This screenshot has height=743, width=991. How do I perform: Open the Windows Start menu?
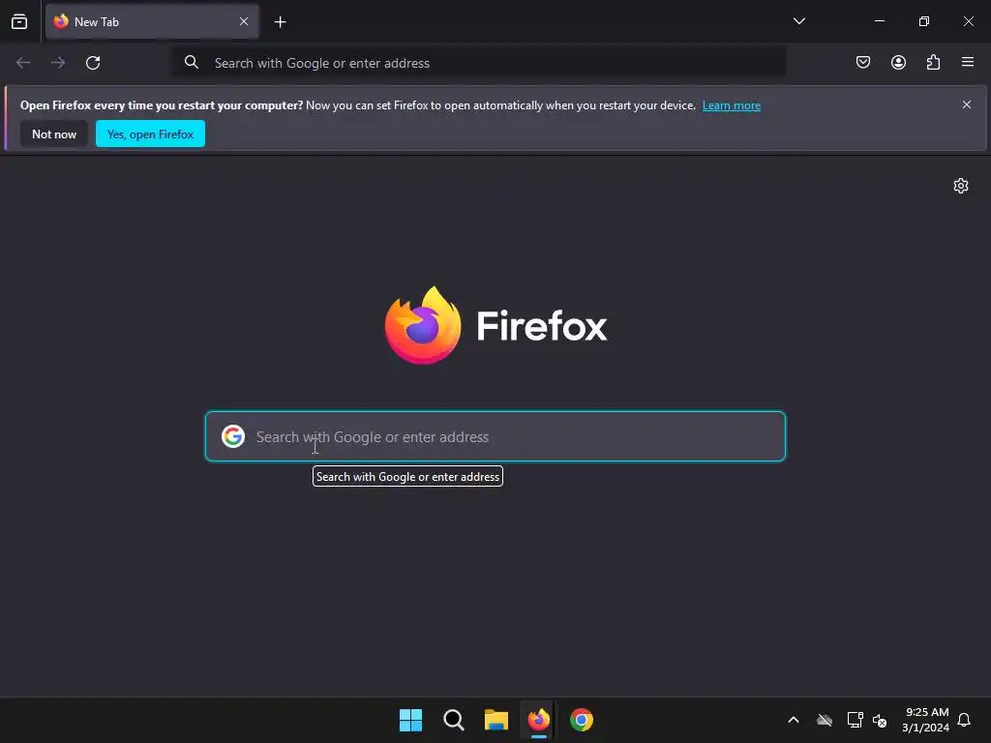coord(410,720)
